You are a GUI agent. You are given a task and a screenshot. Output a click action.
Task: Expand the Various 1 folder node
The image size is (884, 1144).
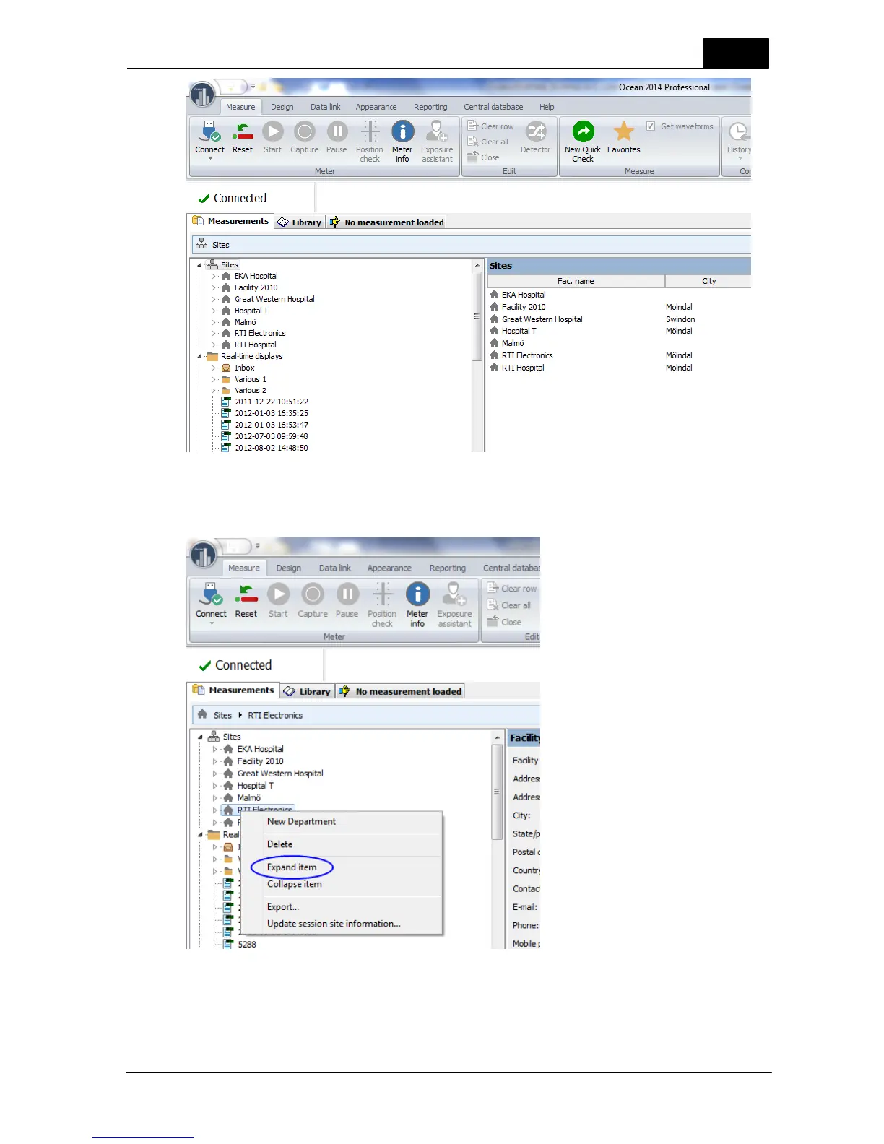(x=213, y=379)
